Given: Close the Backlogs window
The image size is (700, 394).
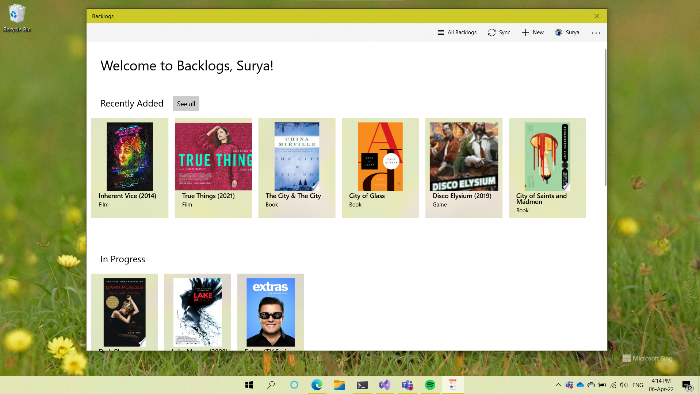Looking at the screenshot, I should click(x=597, y=16).
